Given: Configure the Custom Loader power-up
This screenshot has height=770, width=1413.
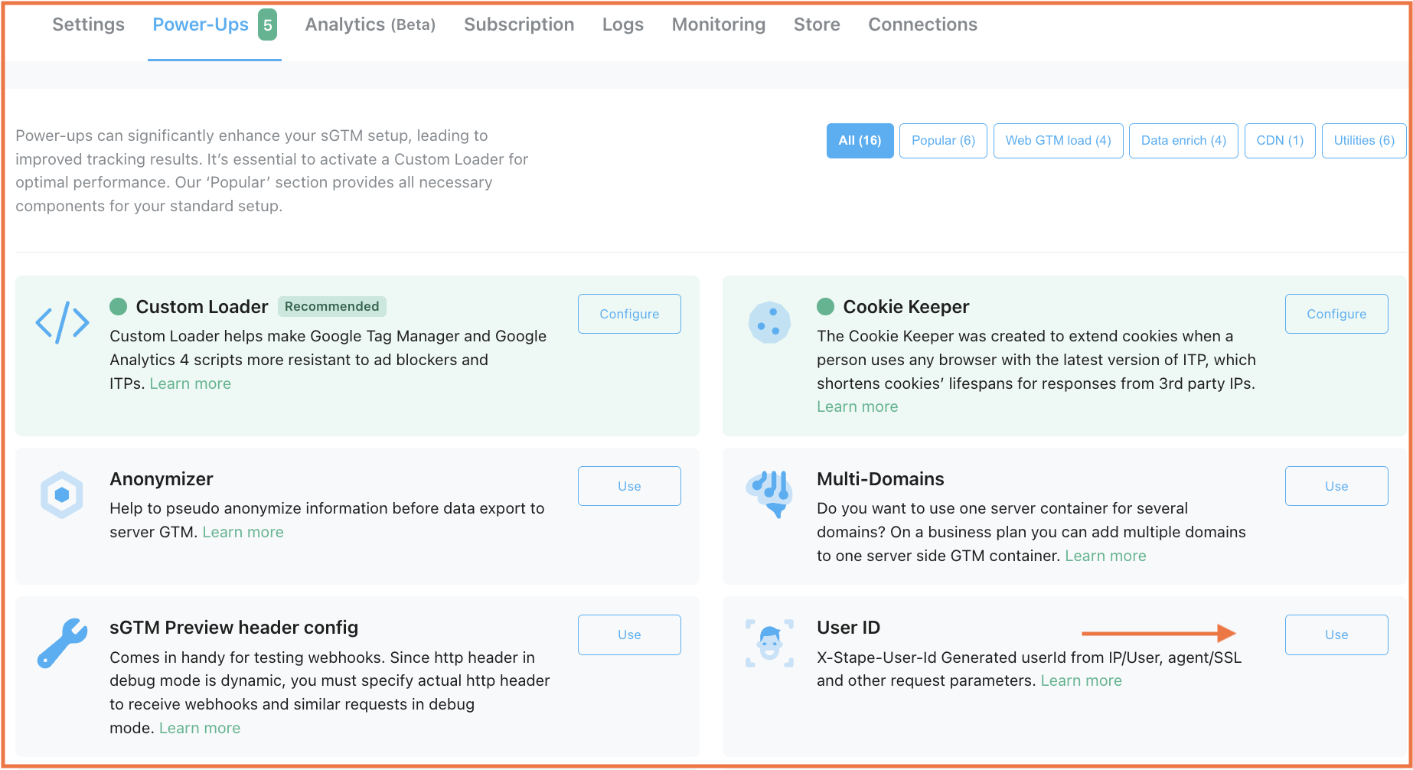Looking at the screenshot, I should tap(628, 314).
